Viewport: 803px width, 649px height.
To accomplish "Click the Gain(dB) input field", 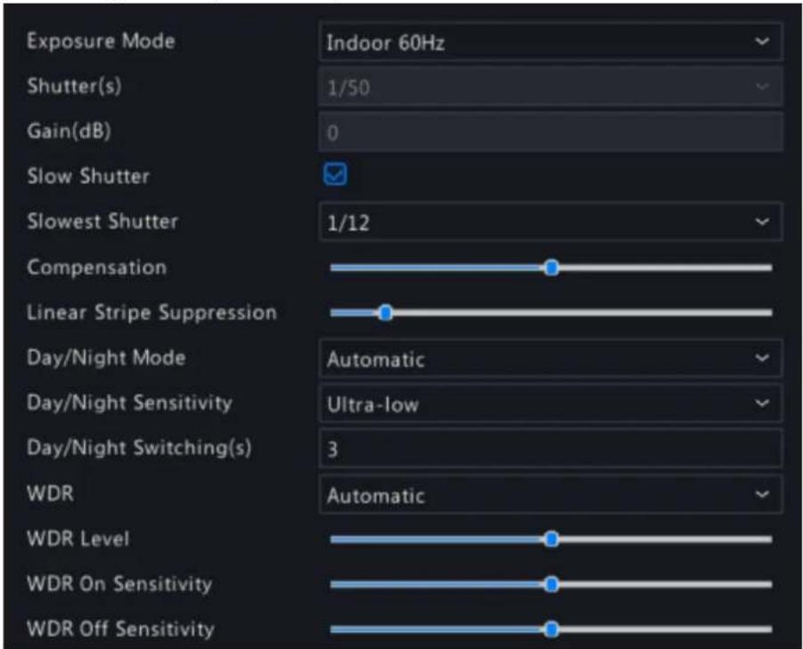I will coord(551,132).
